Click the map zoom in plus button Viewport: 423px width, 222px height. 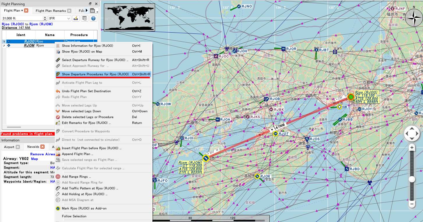tap(412, 148)
